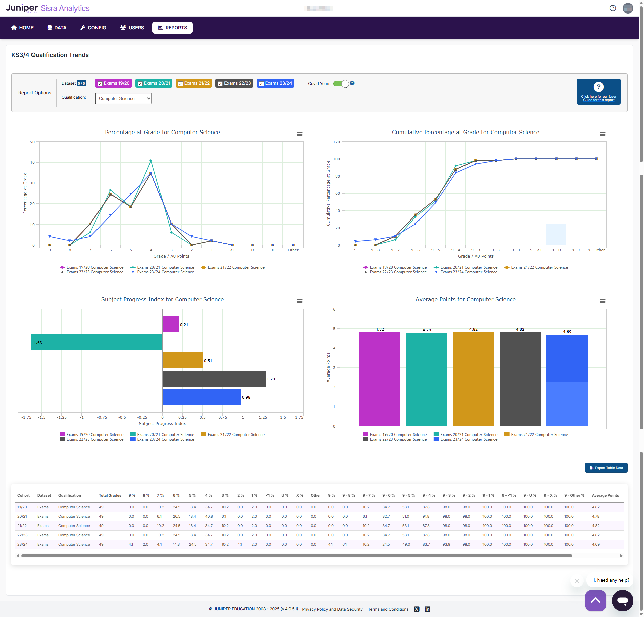Open the Covid Years info tooltip icon
This screenshot has width=644, height=617.
click(352, 83)
